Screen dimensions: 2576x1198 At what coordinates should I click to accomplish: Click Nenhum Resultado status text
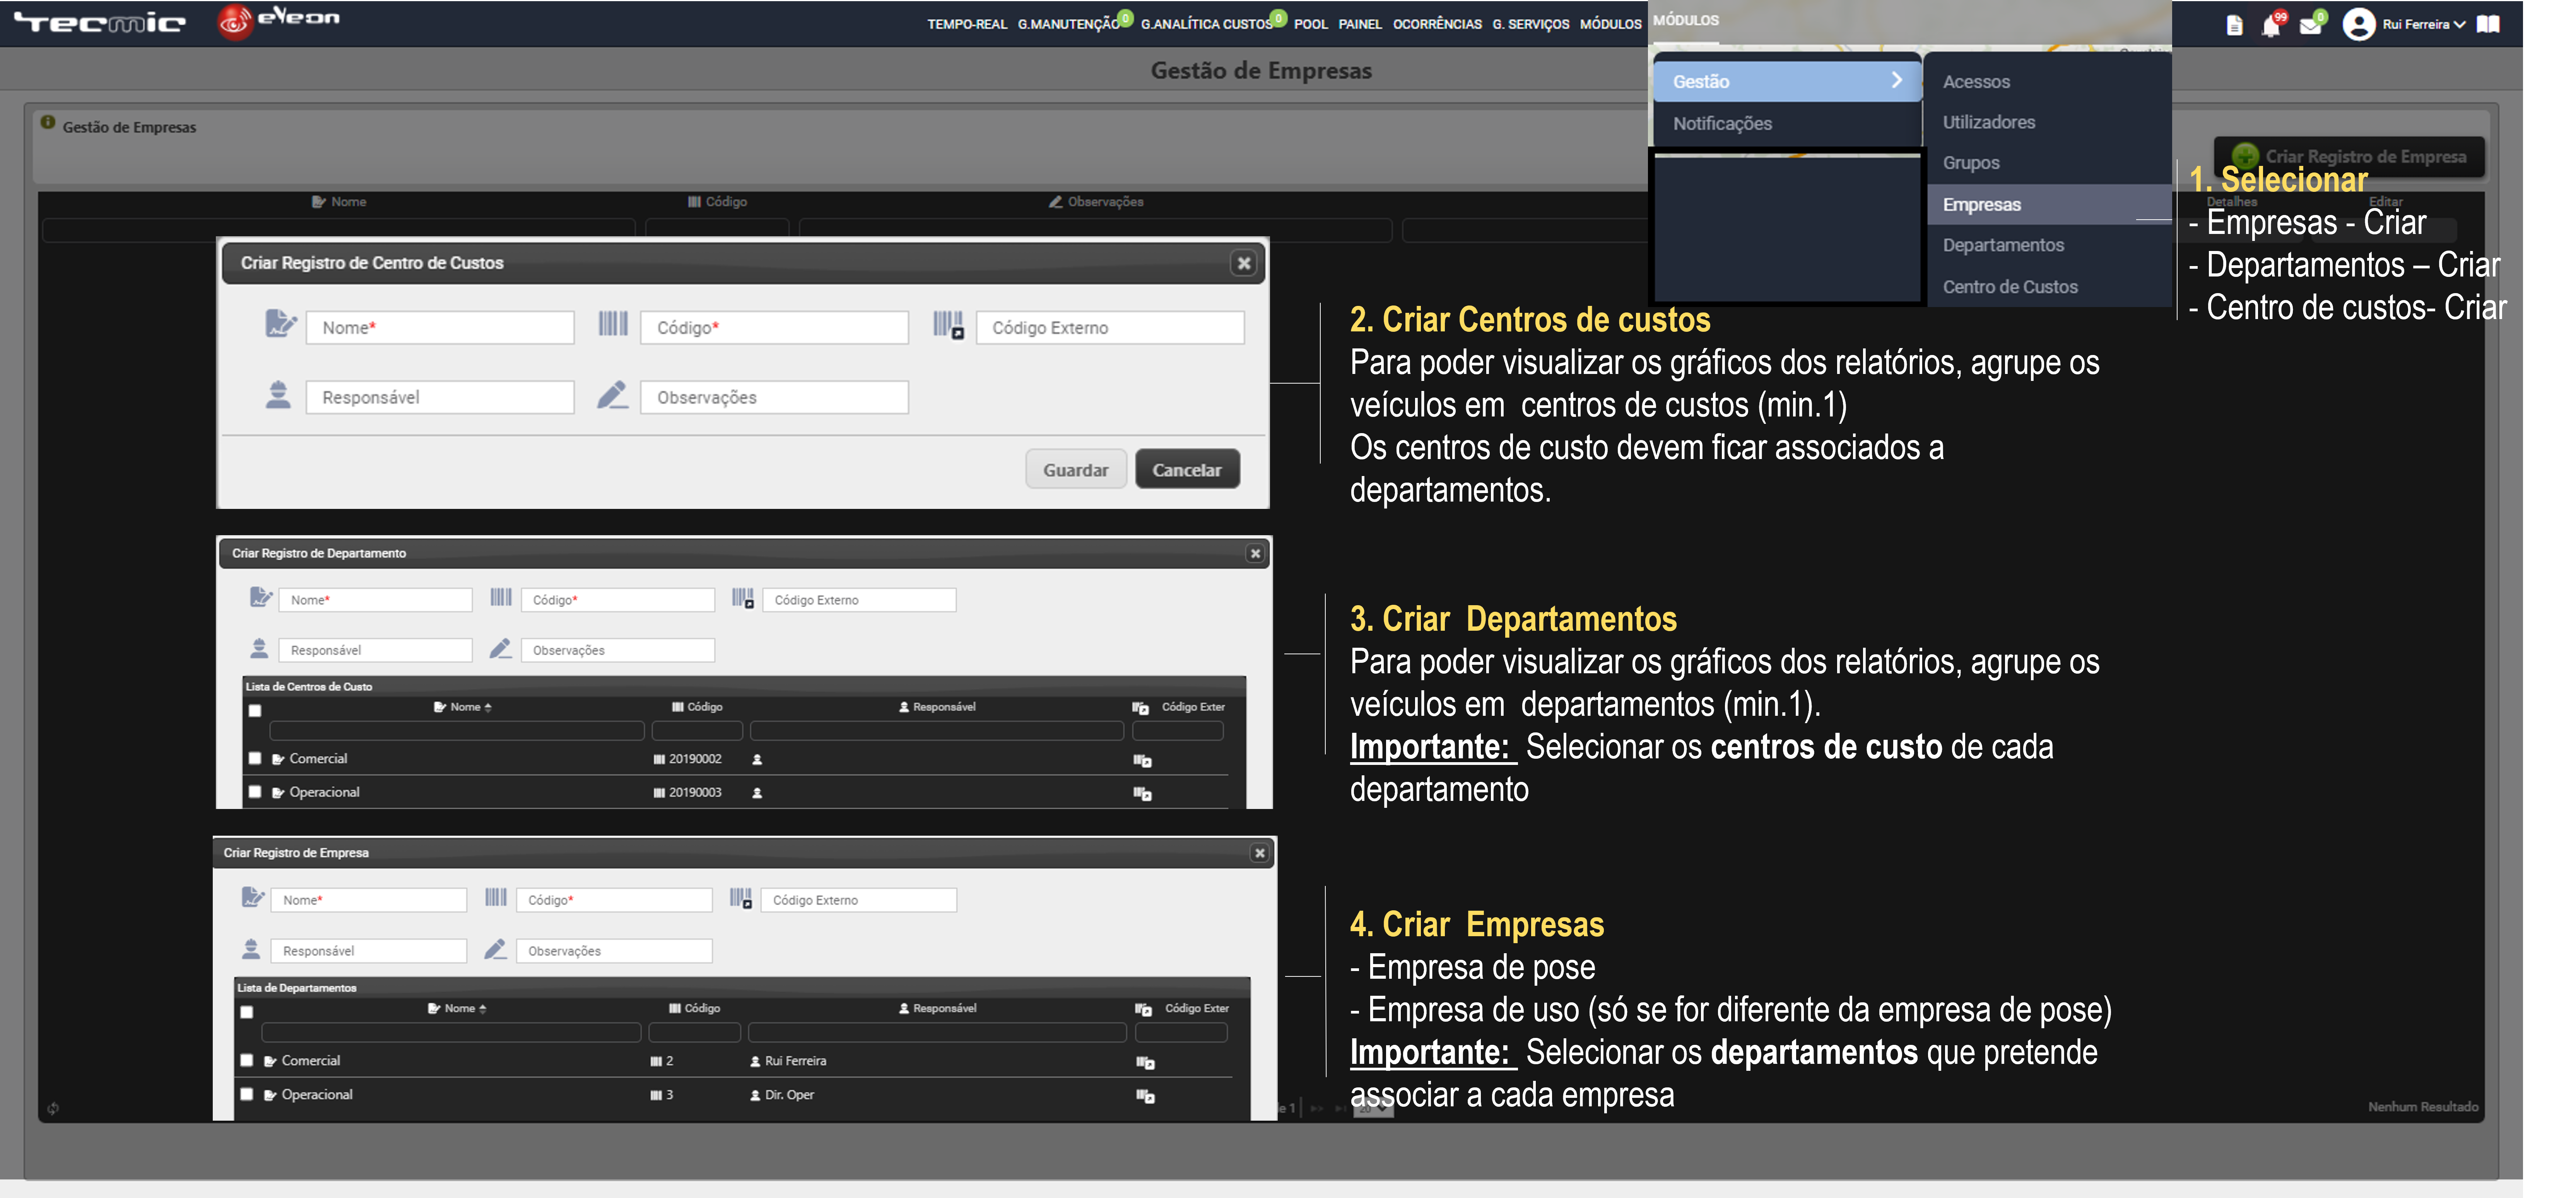coord(2423,1107)
